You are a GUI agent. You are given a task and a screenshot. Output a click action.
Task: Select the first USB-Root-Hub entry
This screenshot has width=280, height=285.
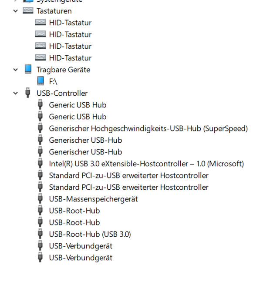coord(74,211)
